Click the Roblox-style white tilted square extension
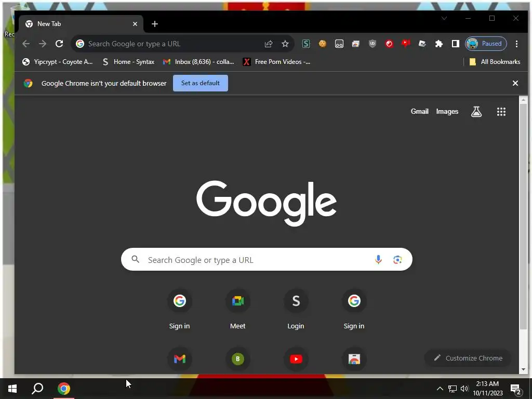The width and height of the screenshot is (532, 399). tap(422, 44)
